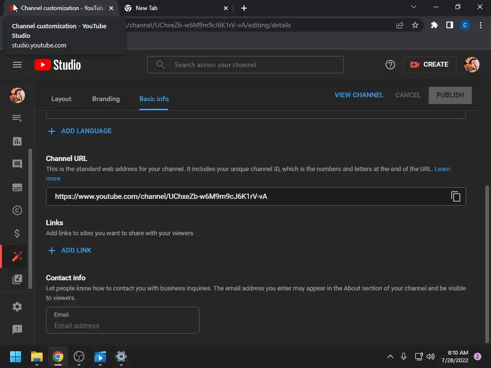Bookmark this page with the star icon
The width and height of the screenshot is (491, 368).
[x=415, y=25]
